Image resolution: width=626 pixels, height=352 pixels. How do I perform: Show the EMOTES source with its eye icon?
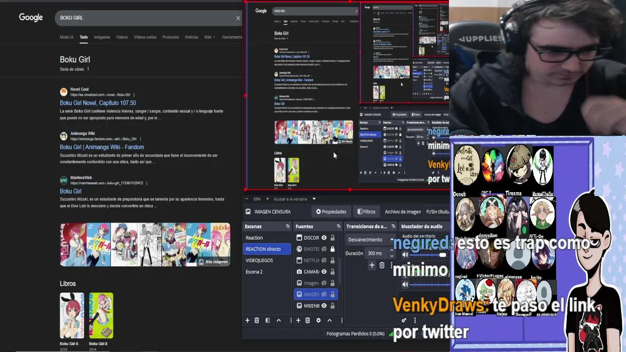pyautogui.click(x=324, y=249)
